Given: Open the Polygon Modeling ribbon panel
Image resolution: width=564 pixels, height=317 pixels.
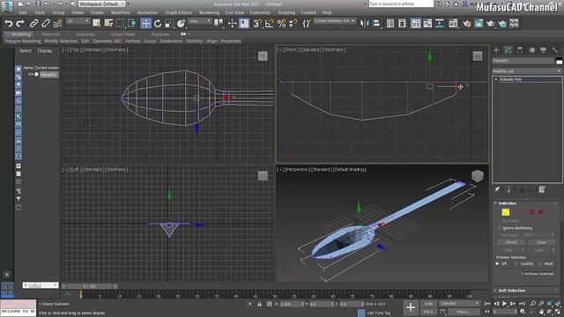Looking at the screenshot, I should (23, 41).
